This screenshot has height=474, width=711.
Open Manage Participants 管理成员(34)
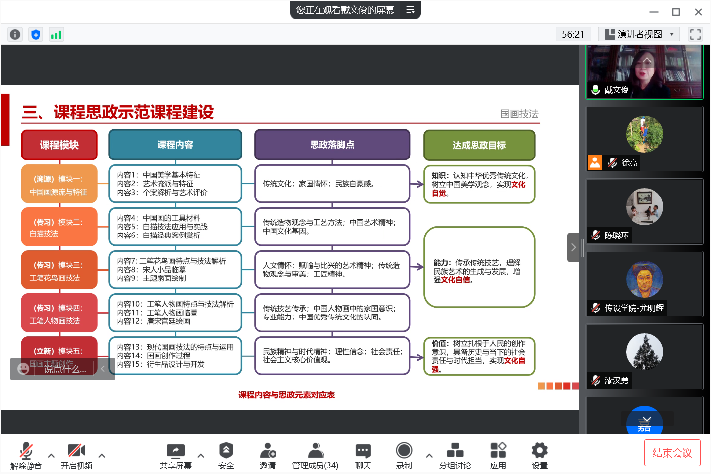click(x=315, y=455)
